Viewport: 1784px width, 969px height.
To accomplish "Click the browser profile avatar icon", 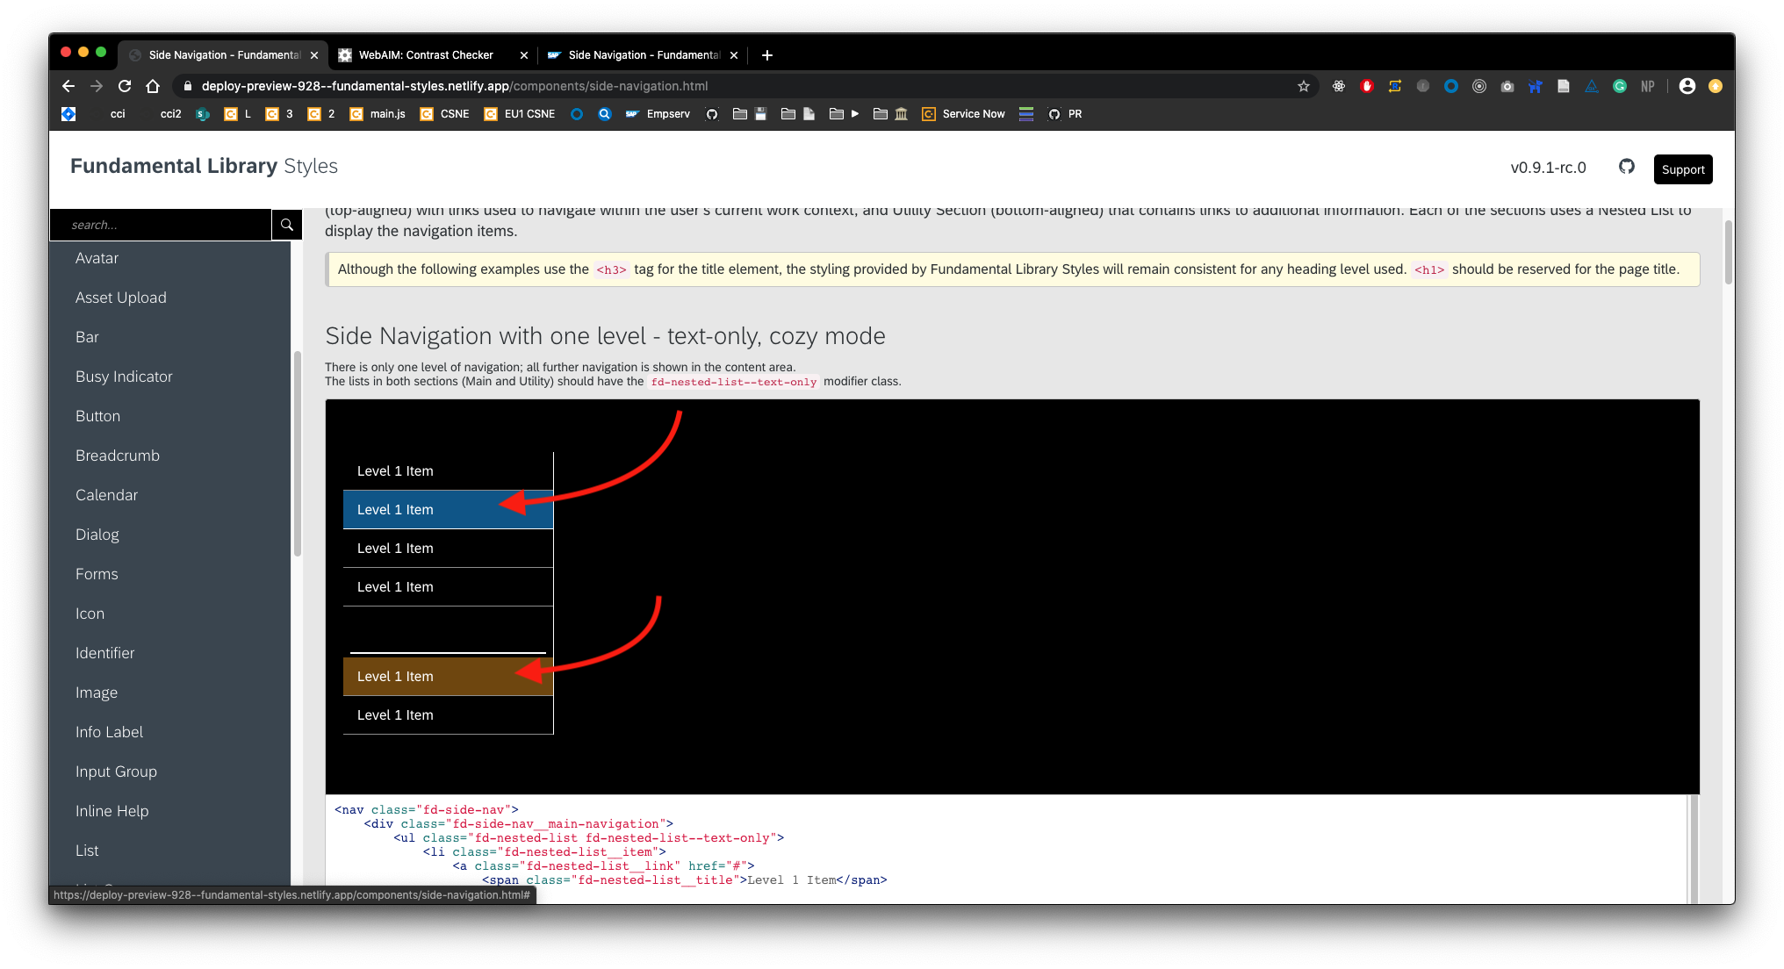I will click(x=1687, y=85).
